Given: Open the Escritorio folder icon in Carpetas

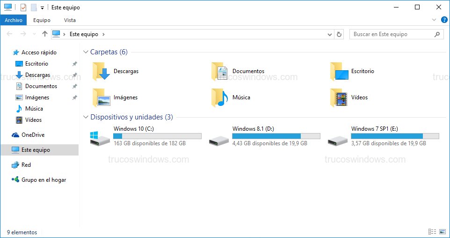Looking at the screenshot, I should [x=339, y=71].
